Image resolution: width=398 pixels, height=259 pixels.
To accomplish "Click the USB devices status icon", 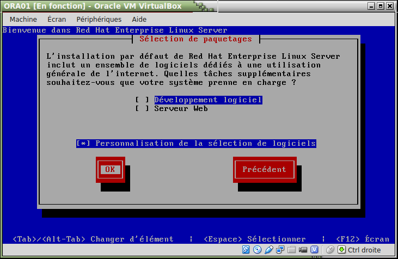I will tap(268, 250).
